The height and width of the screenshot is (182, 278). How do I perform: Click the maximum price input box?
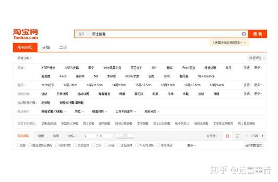(106, 136)
